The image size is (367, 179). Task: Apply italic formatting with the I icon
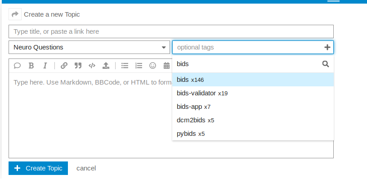coord(45,66)
